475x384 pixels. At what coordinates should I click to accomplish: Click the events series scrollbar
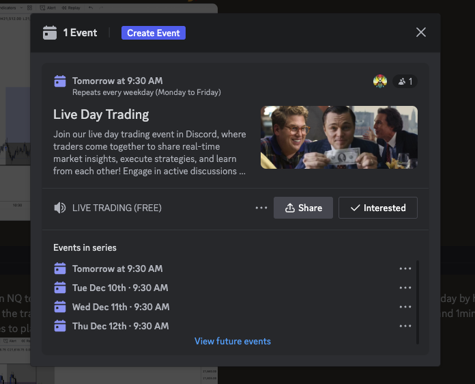(418, 302)
